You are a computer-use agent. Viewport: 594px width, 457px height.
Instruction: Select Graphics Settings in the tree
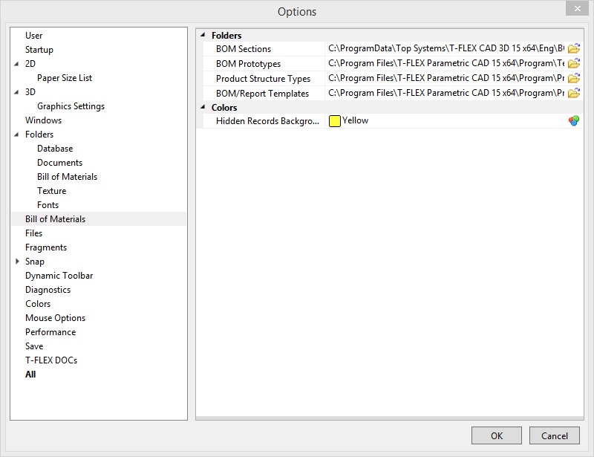click(x=71, y=106)
